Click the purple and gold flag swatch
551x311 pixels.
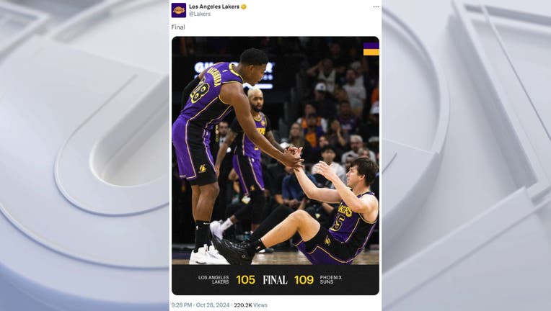[371, 49]
